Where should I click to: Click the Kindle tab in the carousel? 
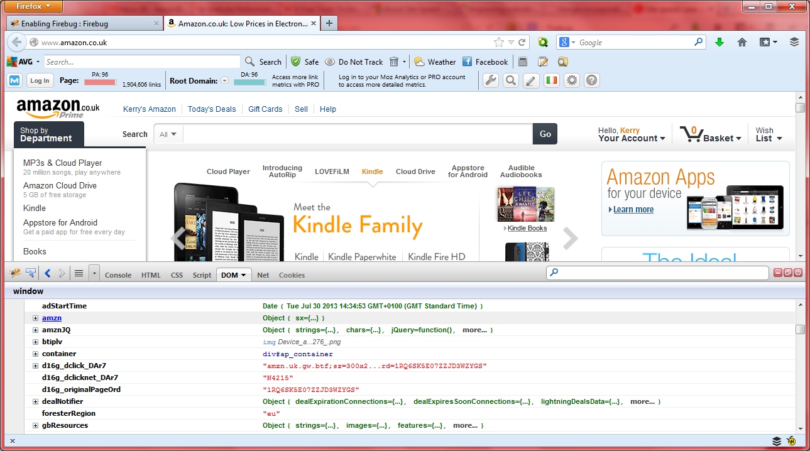(x=373, y=171)
